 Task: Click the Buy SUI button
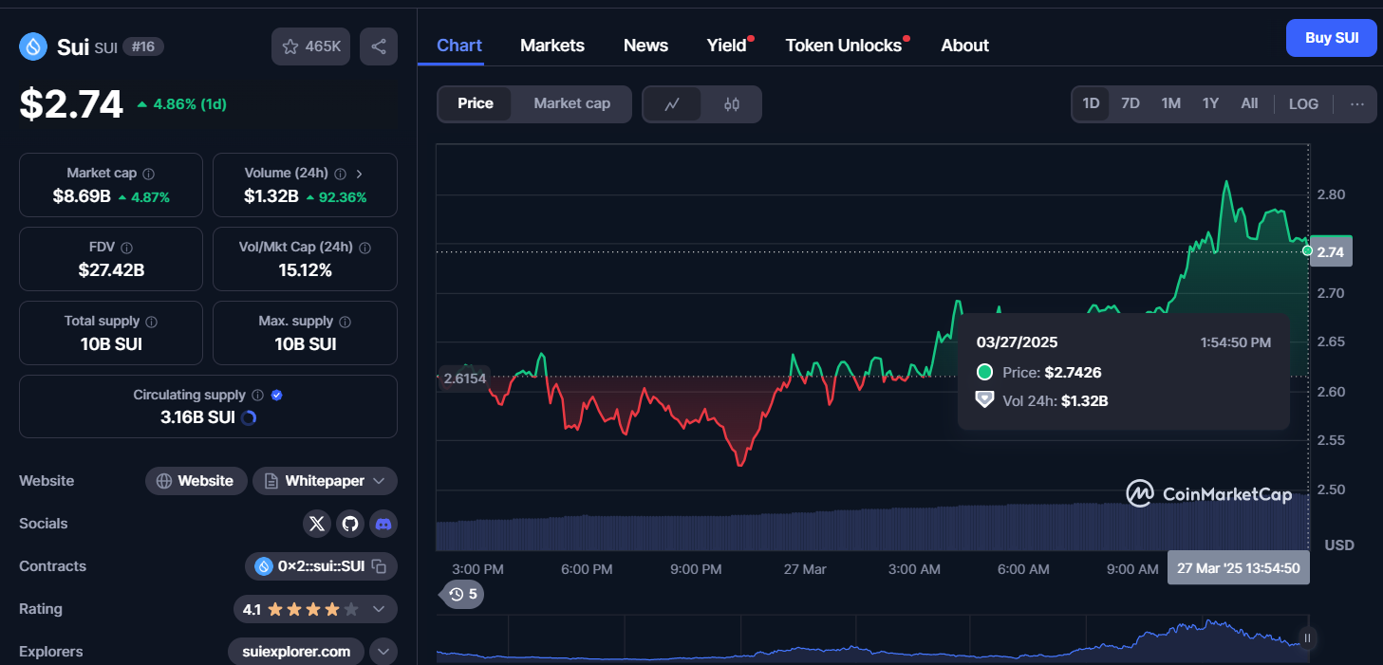coord(1331,38)
